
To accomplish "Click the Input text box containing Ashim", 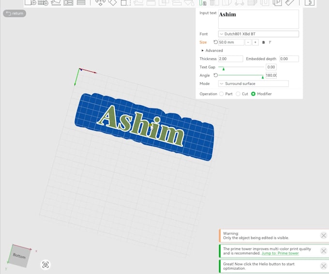I will pos(258,19).
